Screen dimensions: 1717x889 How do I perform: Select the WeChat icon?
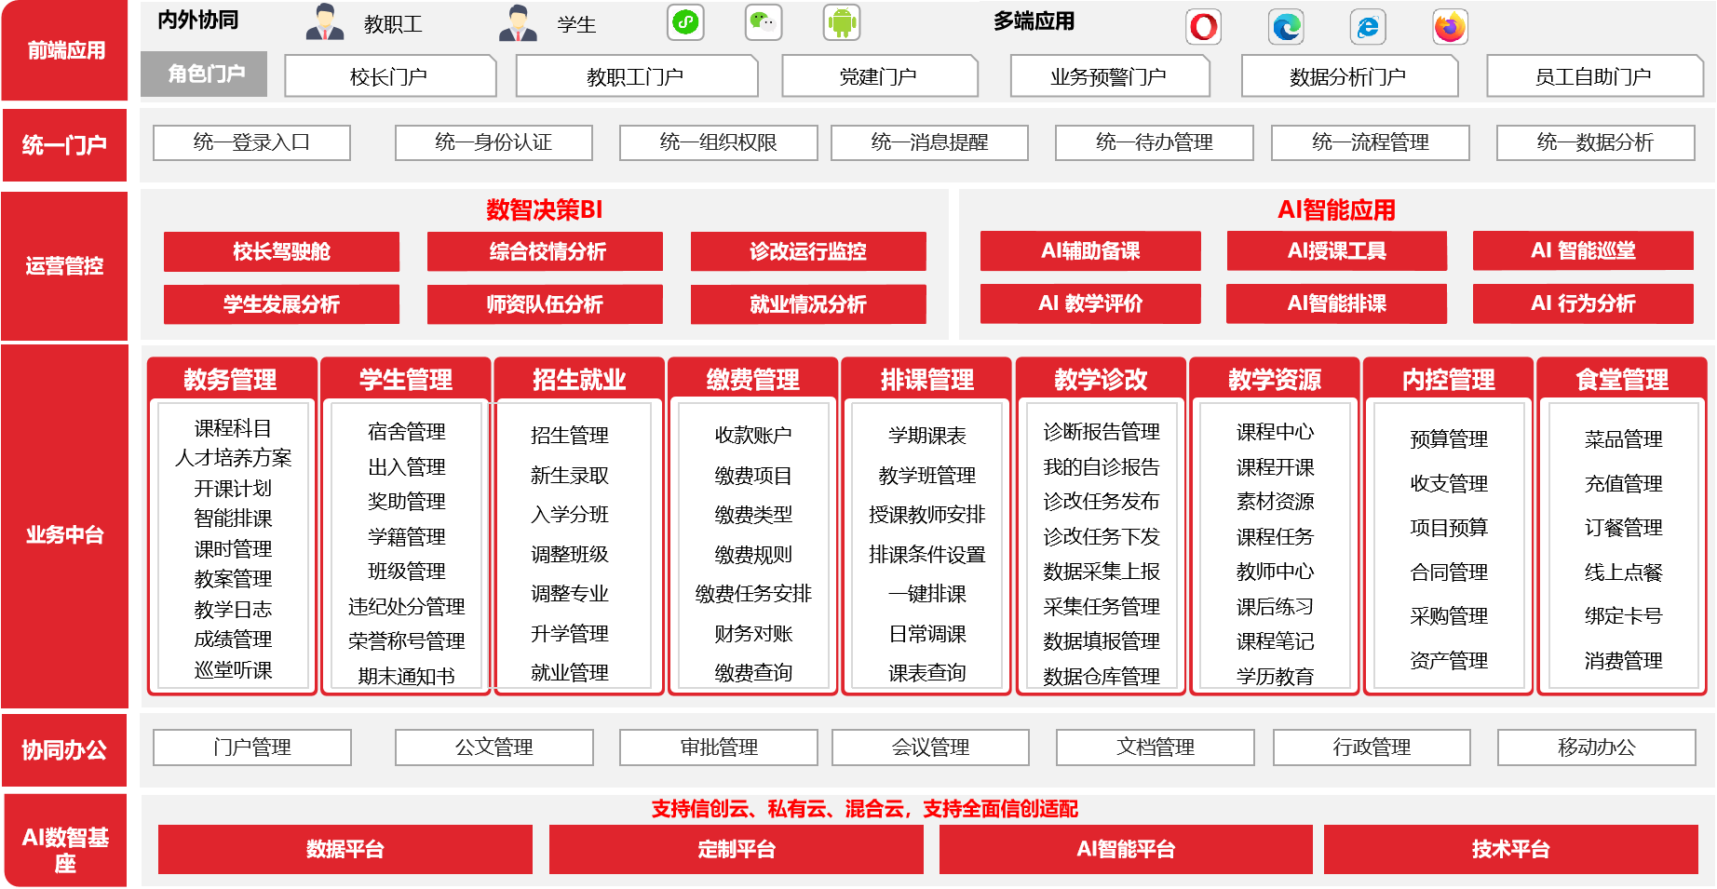[764, 20]
